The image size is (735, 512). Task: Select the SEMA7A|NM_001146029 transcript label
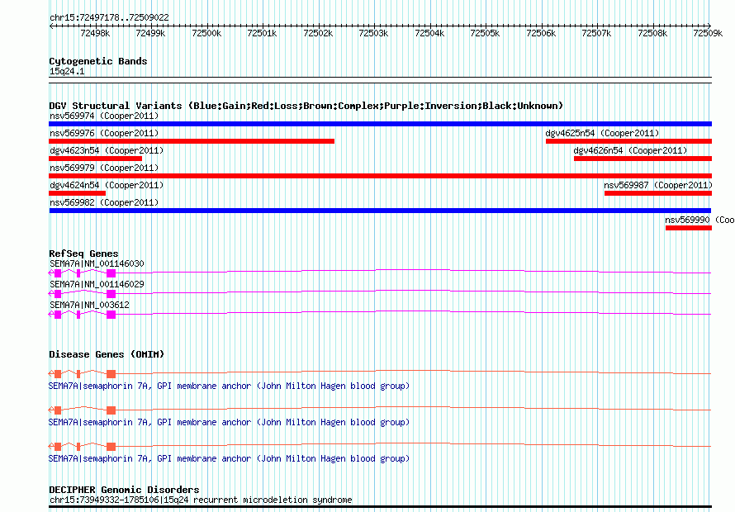coord(97,284)
